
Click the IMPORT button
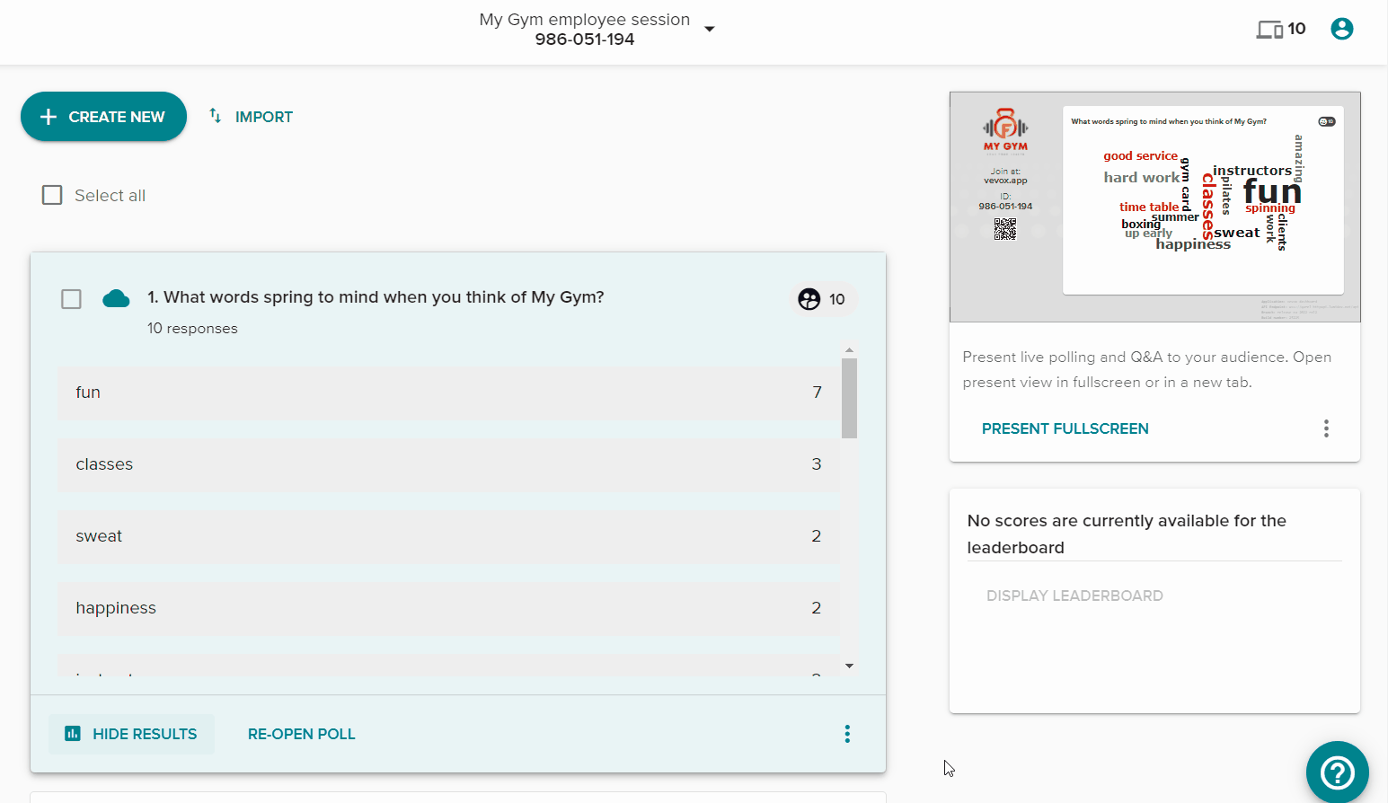251,117
